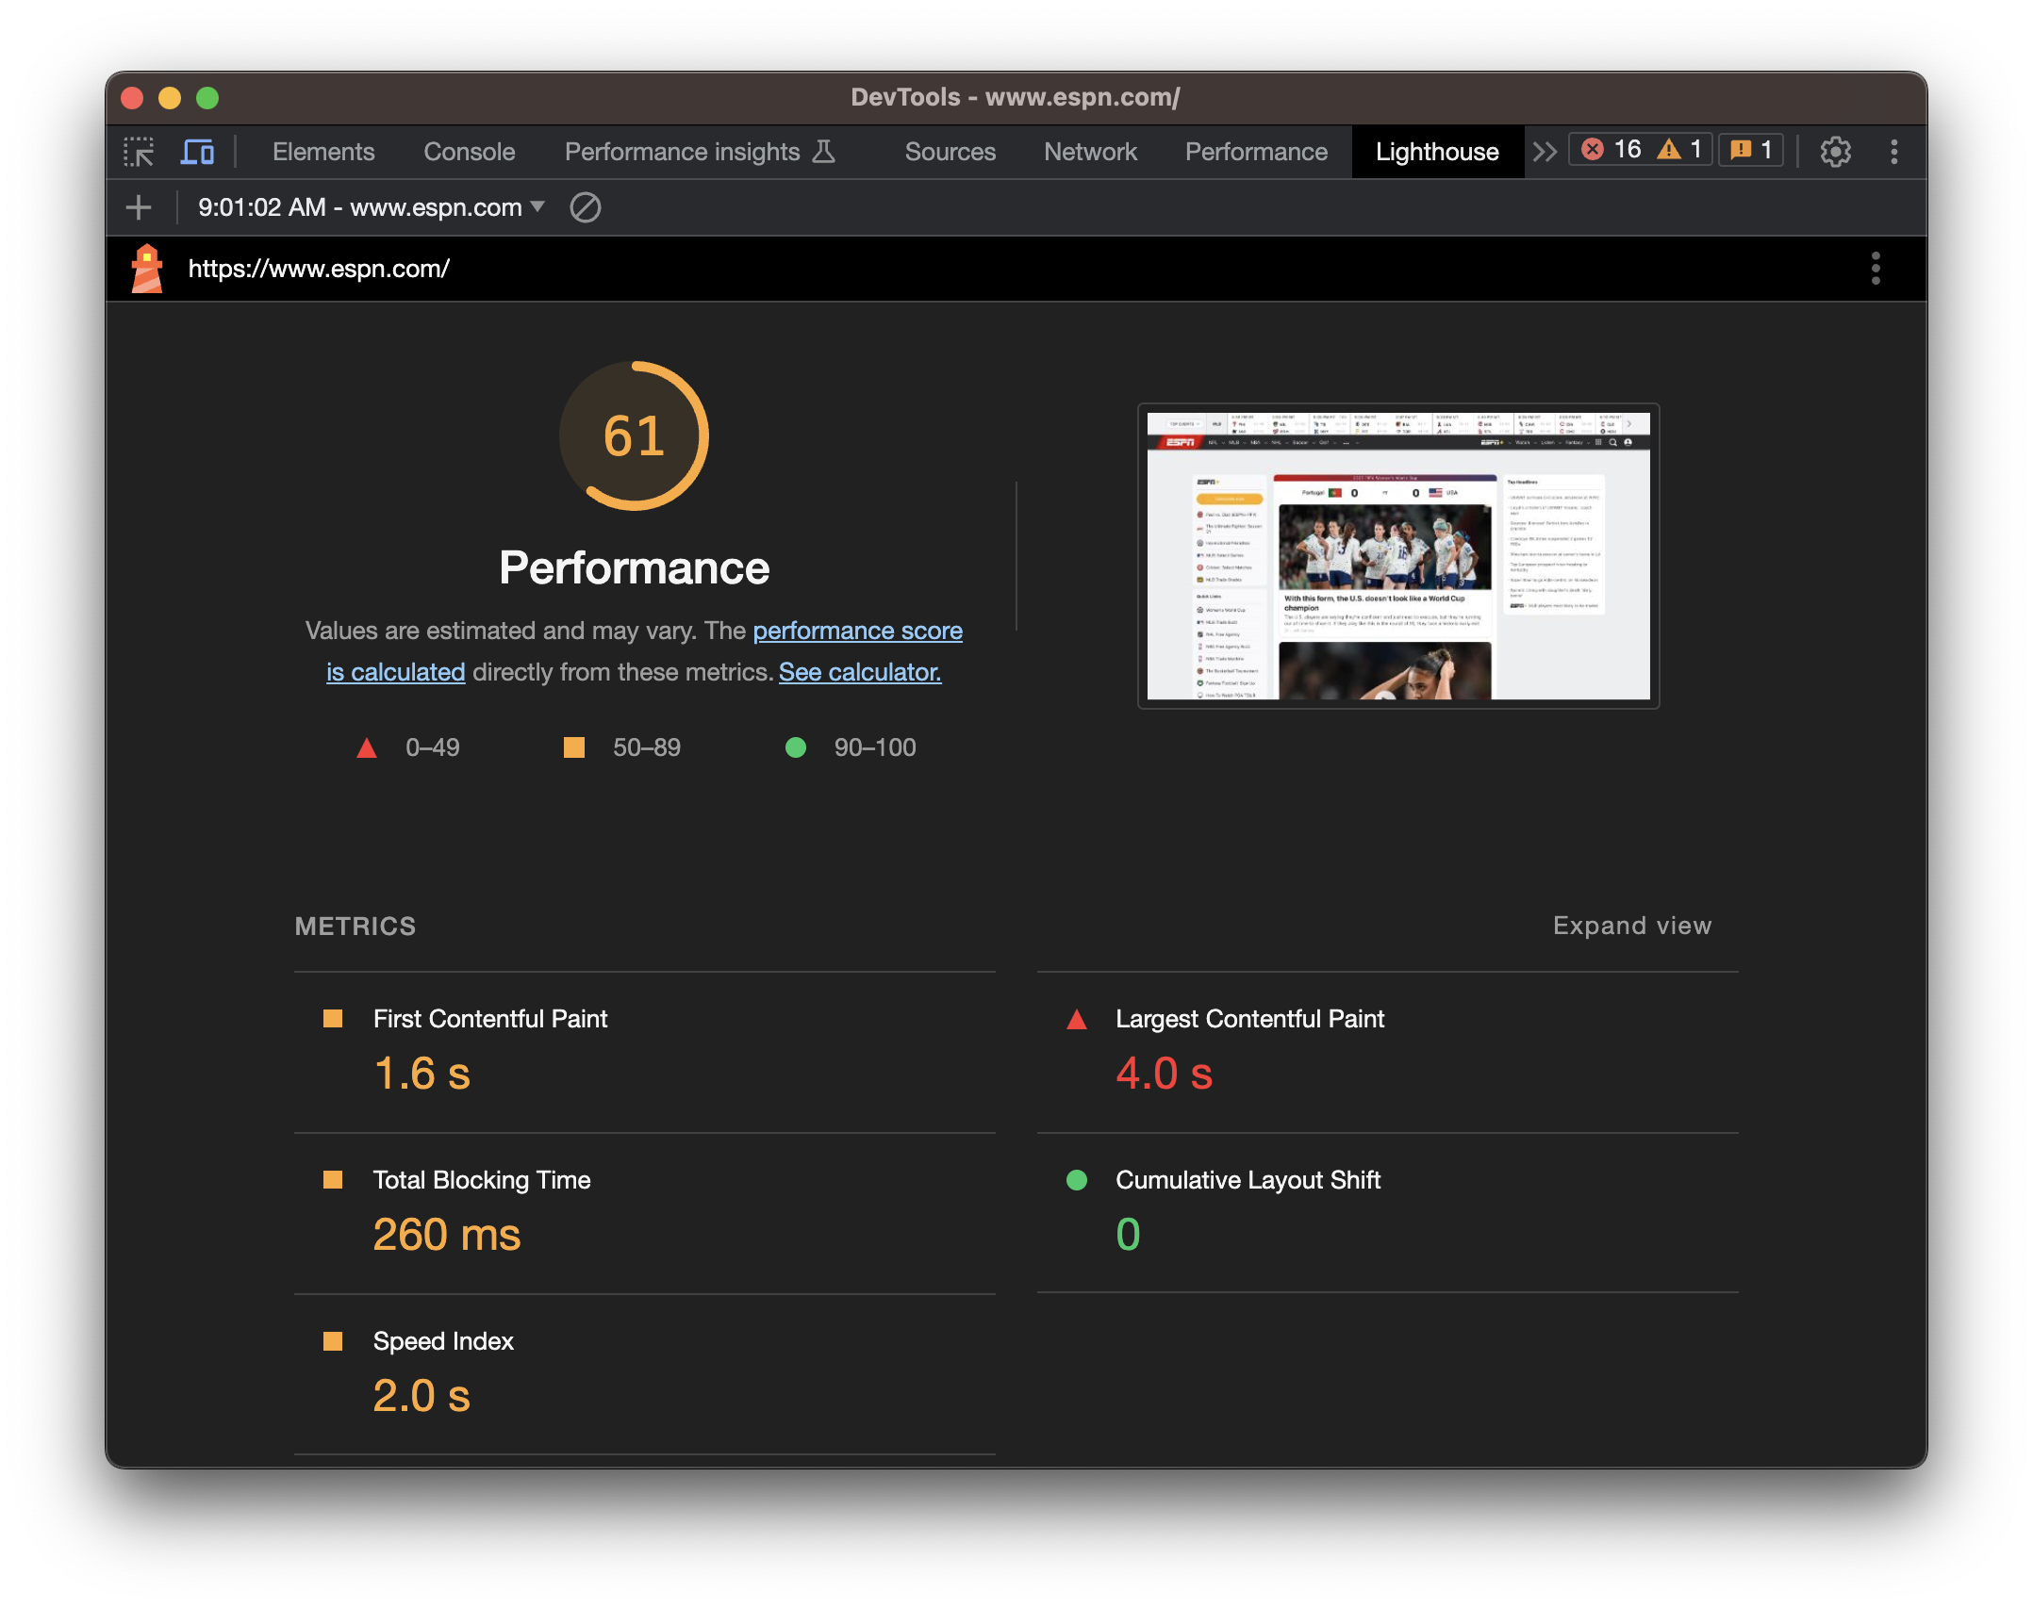Click the clear all reports icon
2033x1608 pixels.
pos(585,207)
